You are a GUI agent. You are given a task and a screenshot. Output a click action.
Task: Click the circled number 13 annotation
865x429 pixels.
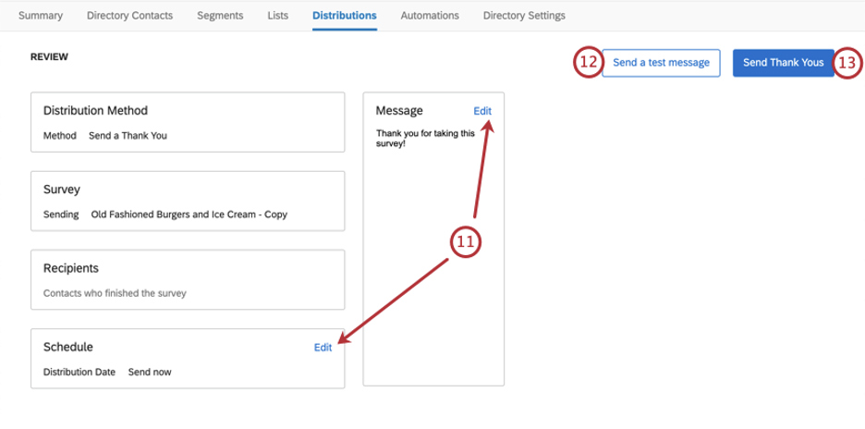click(x=847, y=63)
